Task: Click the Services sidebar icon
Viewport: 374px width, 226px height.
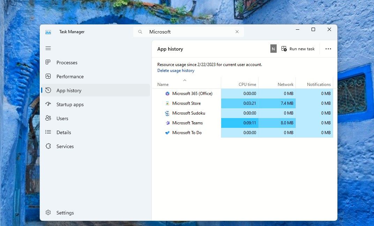Action: (x=48, y=146)
